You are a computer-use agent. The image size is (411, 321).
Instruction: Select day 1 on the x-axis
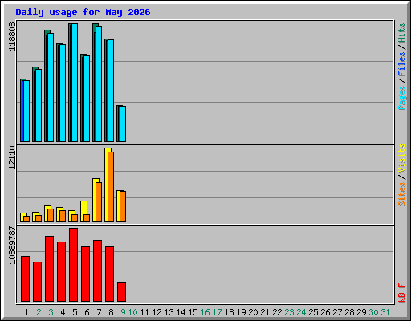[26, 312]
